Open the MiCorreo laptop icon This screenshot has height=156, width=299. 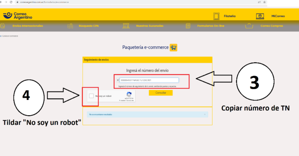[260, 16]
